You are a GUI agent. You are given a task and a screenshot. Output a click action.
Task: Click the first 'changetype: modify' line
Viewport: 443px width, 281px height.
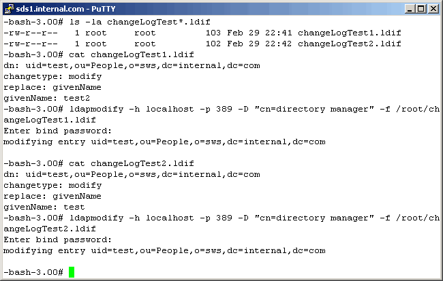coord(52,76)
